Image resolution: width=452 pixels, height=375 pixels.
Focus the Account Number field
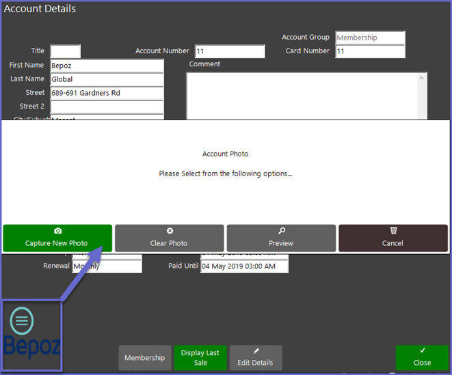pyautogui.click(x=230, y=52)
